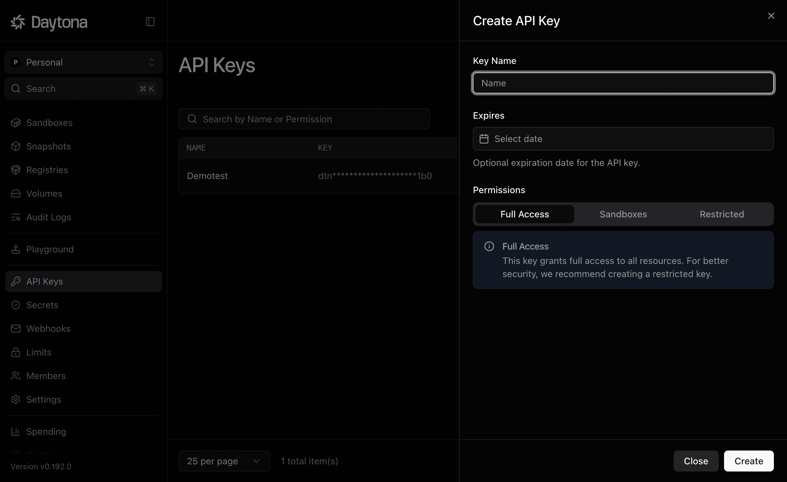Click the Daytona logo icon

pyautogui.click(x=18, y=22)
